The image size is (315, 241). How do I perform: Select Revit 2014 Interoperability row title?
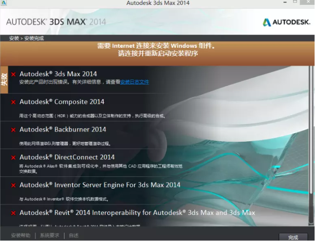click(x=137, y=213)
